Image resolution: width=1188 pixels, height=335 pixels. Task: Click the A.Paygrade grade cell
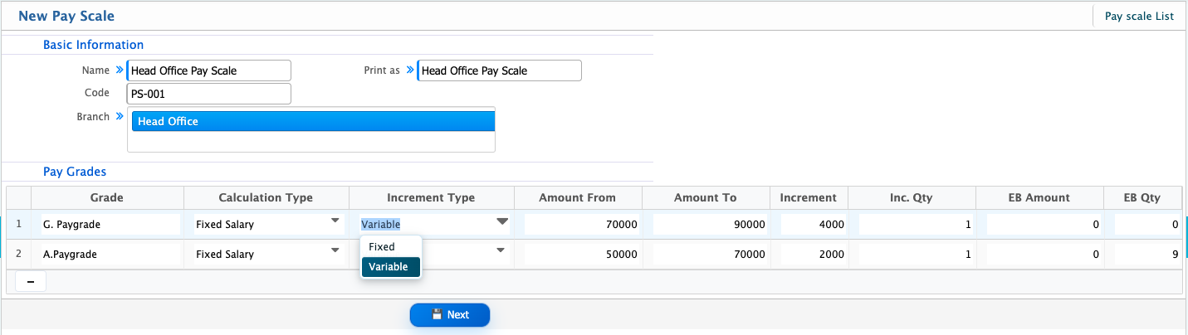pyautogui.click(x=110, y=255)
